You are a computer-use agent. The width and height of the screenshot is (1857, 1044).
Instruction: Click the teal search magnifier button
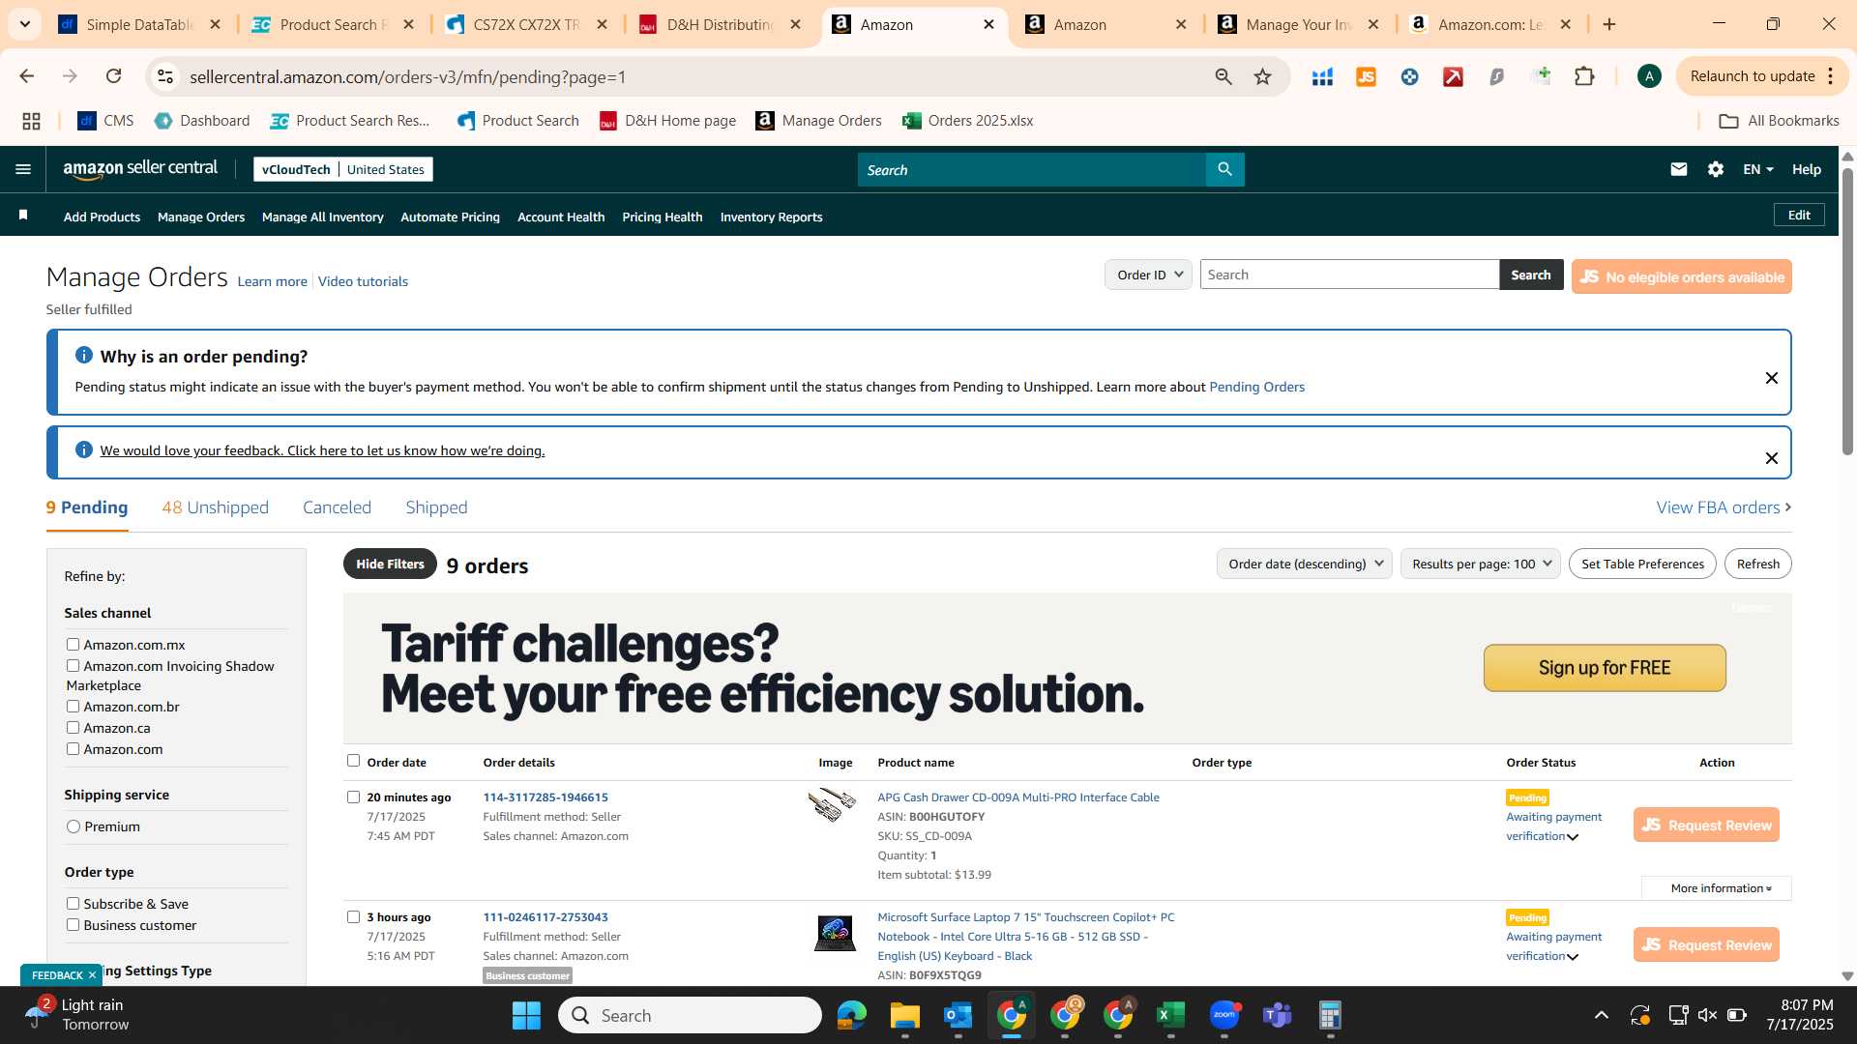(1224, 169)
